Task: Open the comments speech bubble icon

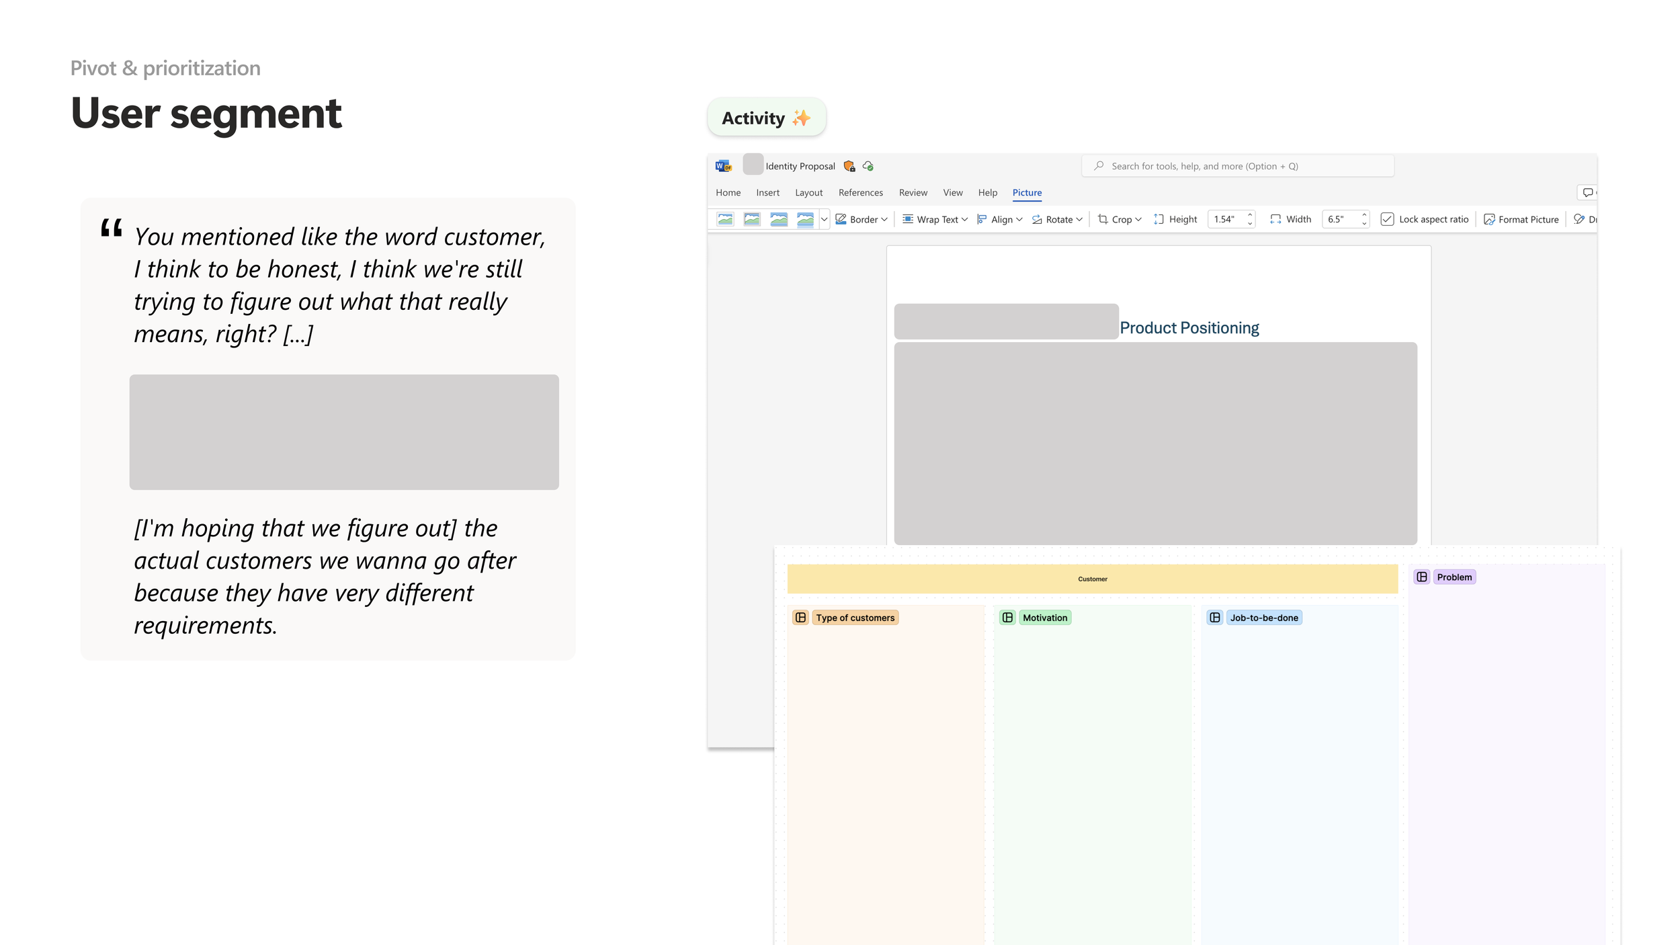Action: click(x=1587, y=193)
